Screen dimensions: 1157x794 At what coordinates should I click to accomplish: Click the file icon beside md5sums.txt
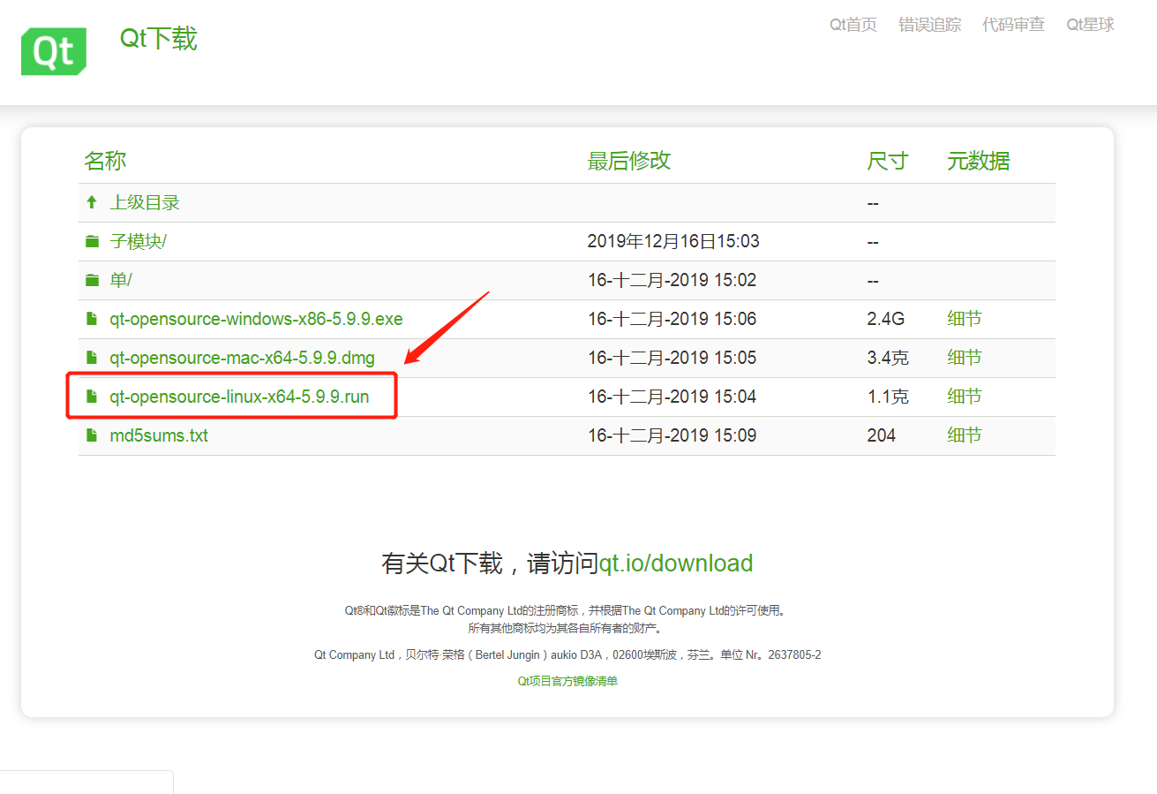(92, 435)
